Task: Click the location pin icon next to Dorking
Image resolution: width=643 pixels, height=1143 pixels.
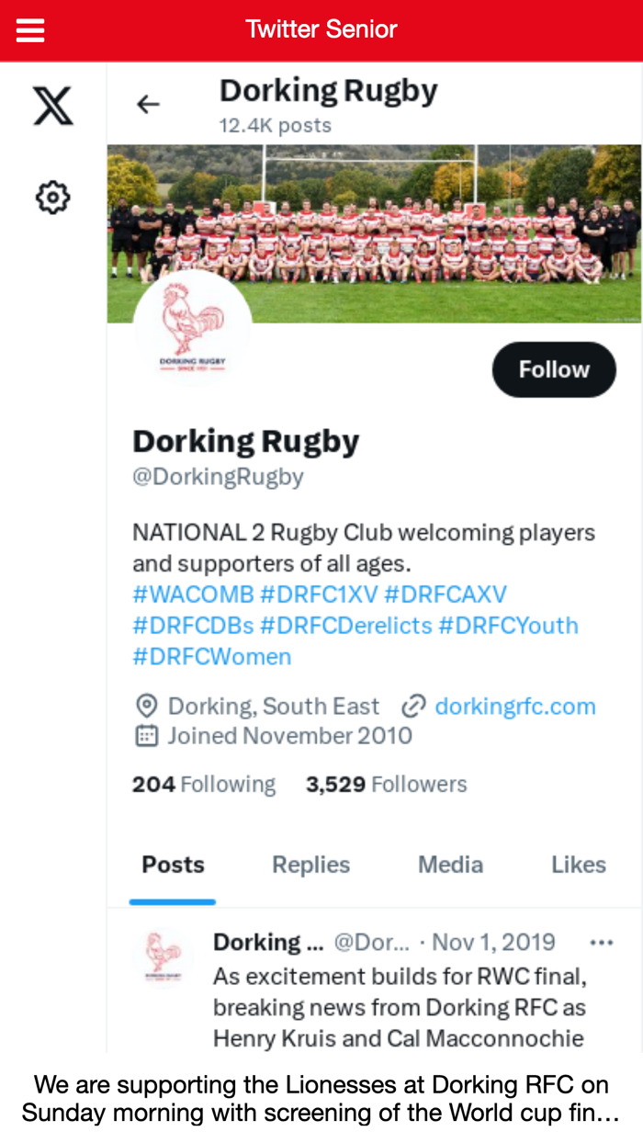Action: [145, 706]
